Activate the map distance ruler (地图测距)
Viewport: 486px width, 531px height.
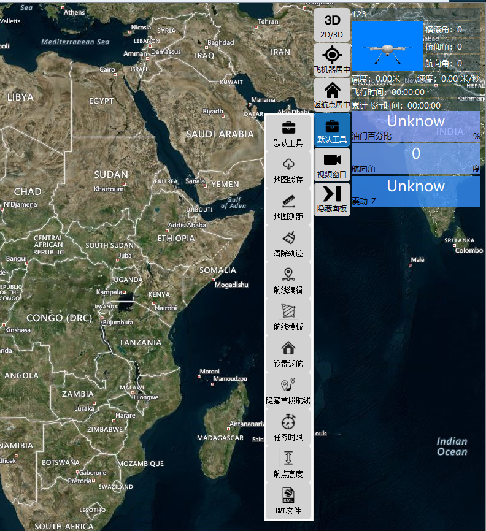click(x=288, y=207)
